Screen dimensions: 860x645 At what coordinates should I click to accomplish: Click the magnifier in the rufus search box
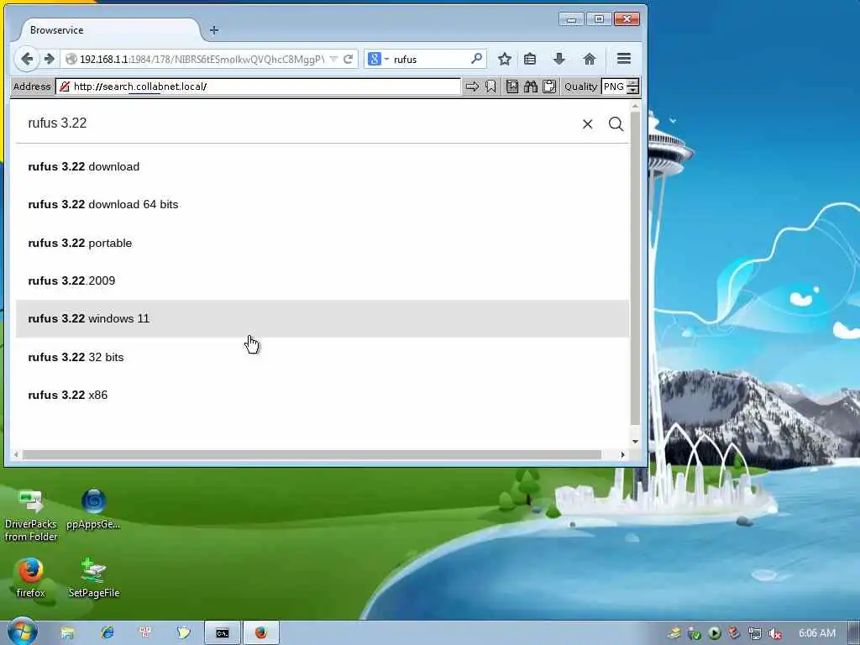coord(477,58)
